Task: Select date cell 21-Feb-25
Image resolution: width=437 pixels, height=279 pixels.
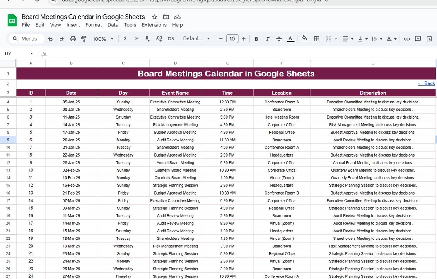Action: point(71,193)
